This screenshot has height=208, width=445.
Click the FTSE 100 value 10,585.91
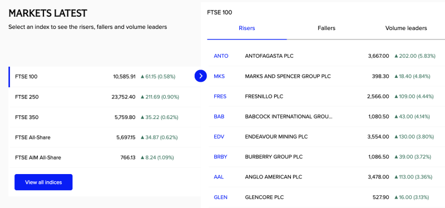tap(124, 77)
